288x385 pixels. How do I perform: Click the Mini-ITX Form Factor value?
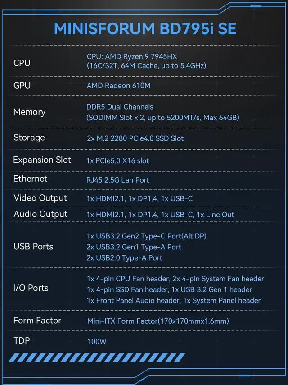tap(158, 321)
